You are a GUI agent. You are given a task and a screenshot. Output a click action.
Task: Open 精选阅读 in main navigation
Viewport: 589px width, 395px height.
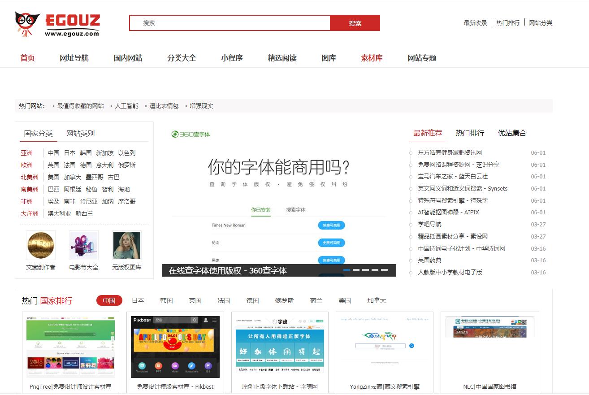click(x=282, y=58)
